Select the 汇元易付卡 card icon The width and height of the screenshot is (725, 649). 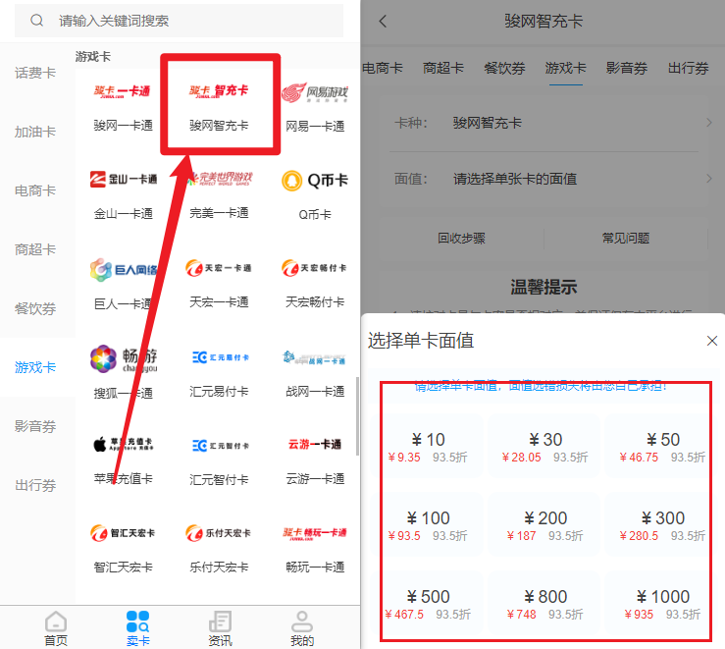point(221,357)
